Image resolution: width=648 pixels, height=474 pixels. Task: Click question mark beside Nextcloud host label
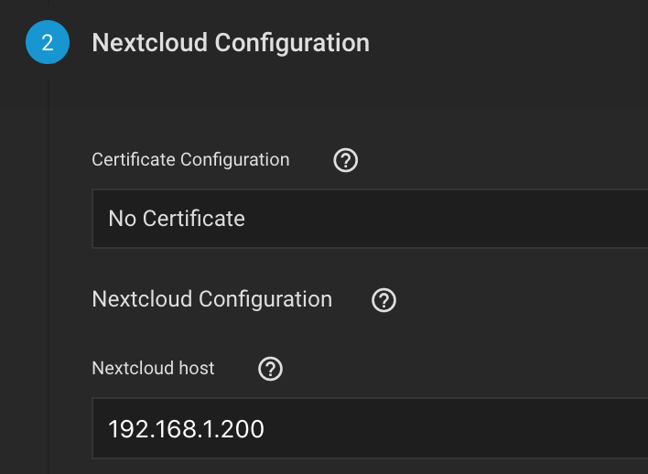point(271,369)
